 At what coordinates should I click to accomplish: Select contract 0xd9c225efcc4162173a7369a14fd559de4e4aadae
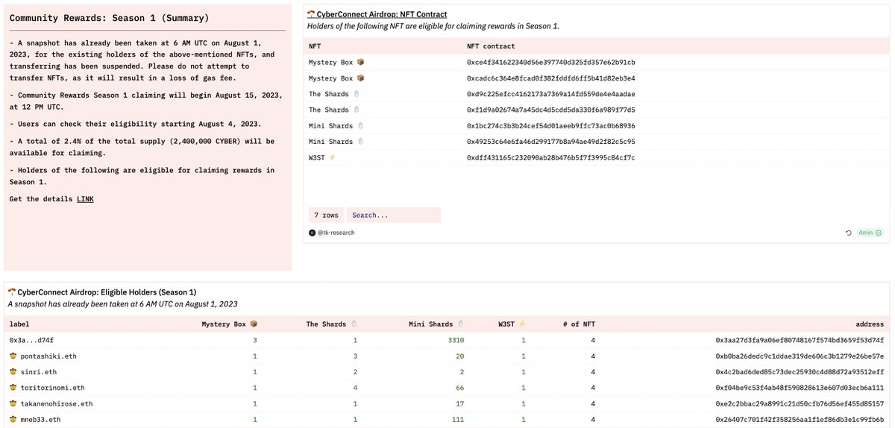550,94
